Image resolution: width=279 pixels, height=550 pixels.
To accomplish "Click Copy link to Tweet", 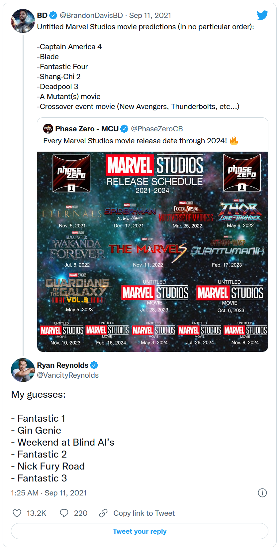I will tap(144, 513).
